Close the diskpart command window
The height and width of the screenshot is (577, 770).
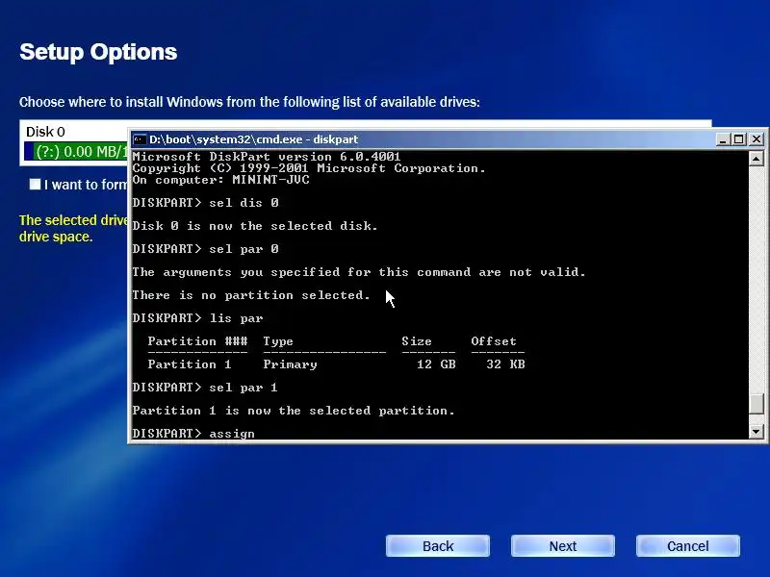[757, 139]
